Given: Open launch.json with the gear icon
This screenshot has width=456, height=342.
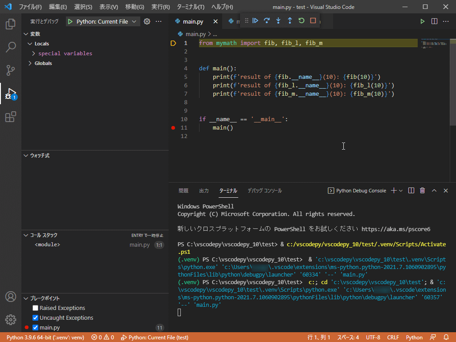Looking at the screenshot, I should click(x=147, y=21).
